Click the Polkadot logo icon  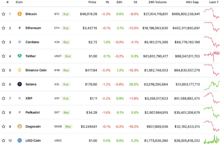[19, 112]
